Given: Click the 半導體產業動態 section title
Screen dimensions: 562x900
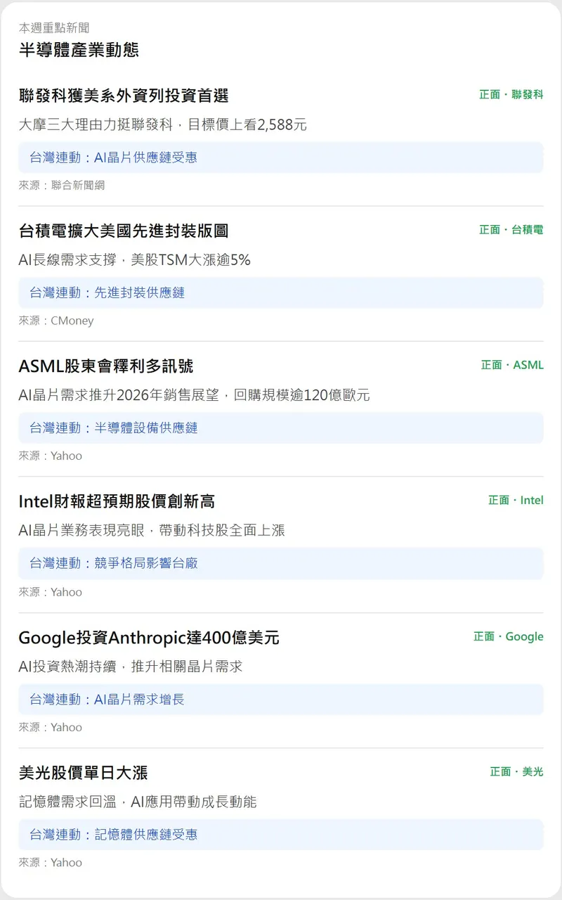Looking at the screenshot, I should (79, 50).
